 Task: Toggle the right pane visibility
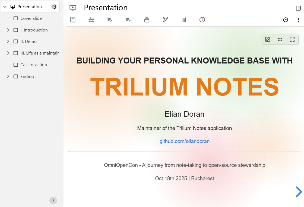298,8
